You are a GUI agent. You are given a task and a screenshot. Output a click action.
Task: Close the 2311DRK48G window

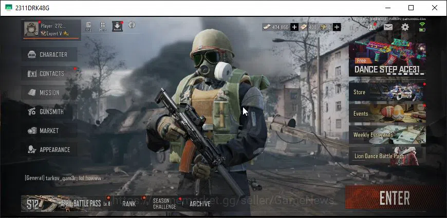pos(435,8)
